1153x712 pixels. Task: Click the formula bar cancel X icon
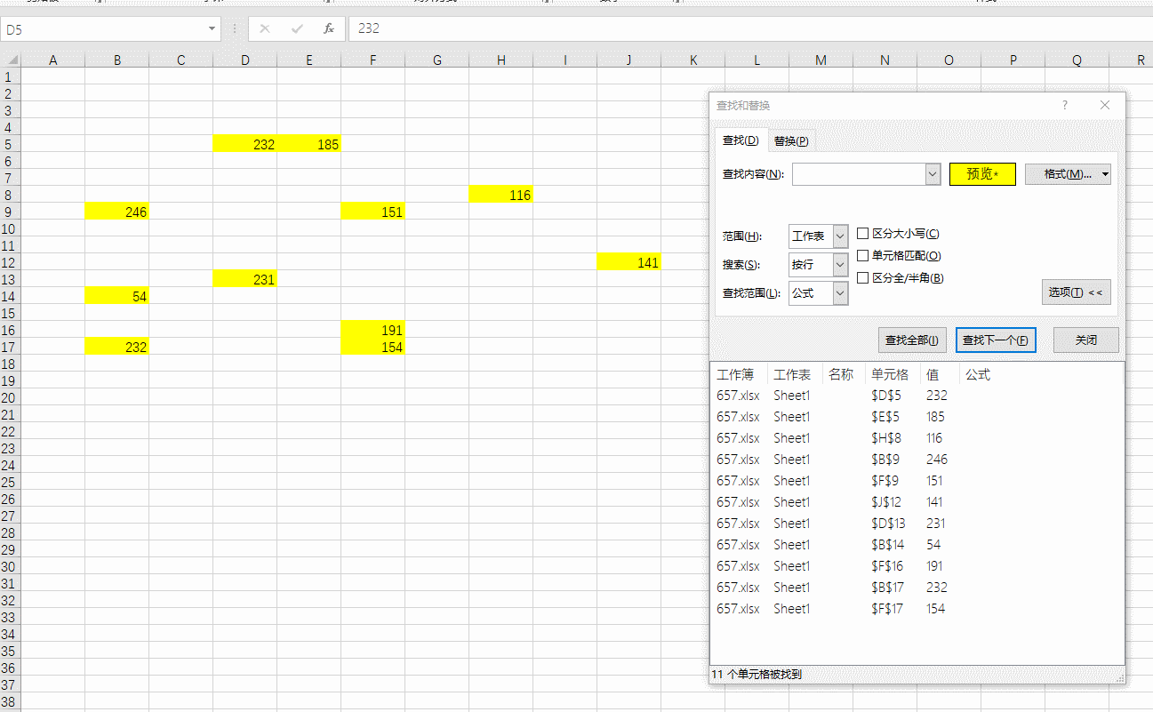click(x=264, y=28)
